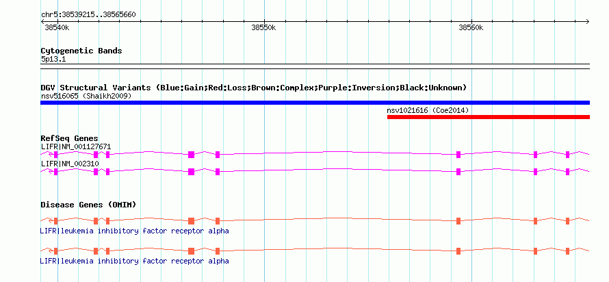609x282 pixels.
Task: Click the red nsv1021616 loss variant bar
Action: 489,117
